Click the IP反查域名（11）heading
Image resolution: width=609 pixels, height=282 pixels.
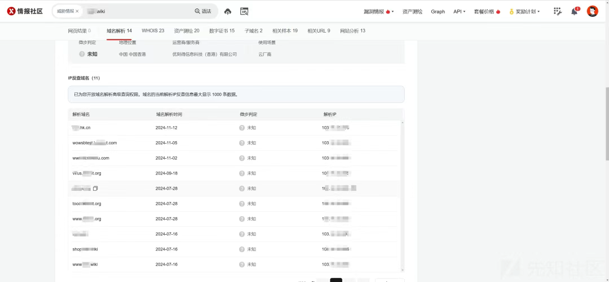click(x=84, y=78)
